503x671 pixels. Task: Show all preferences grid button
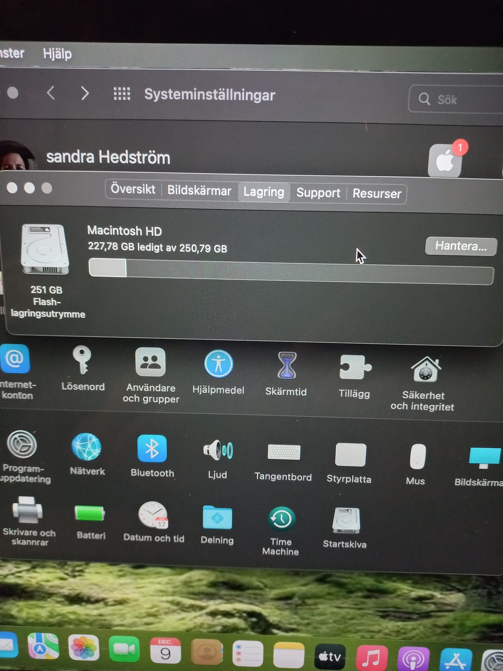coord(122,94)
